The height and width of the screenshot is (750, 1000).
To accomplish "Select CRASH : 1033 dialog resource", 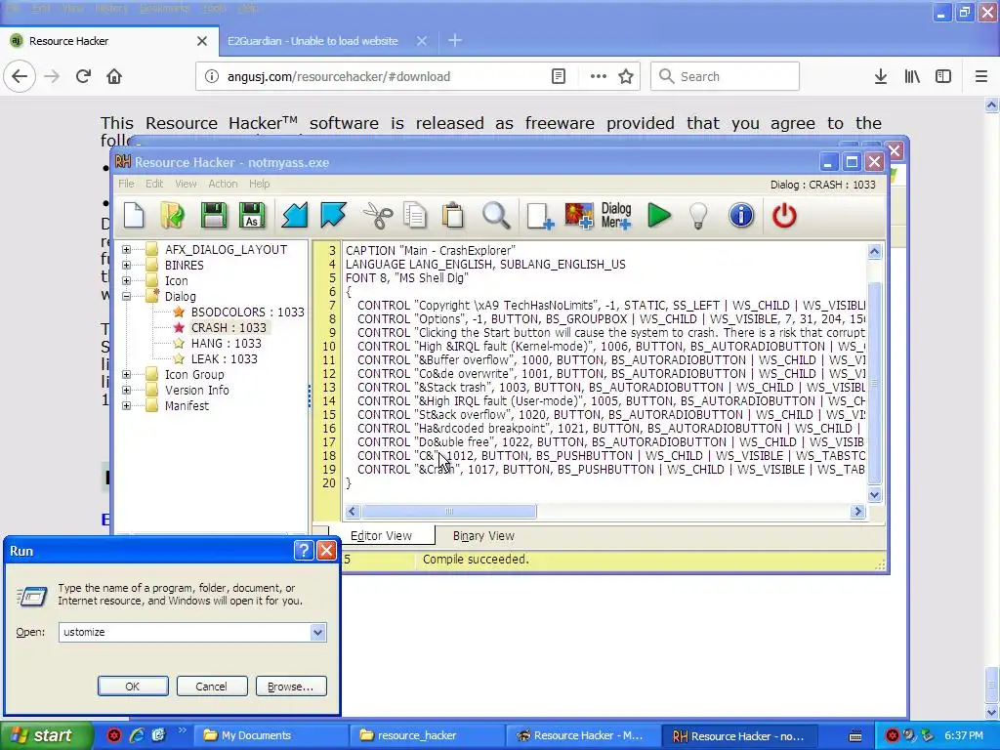I will (x=229, y=327).
